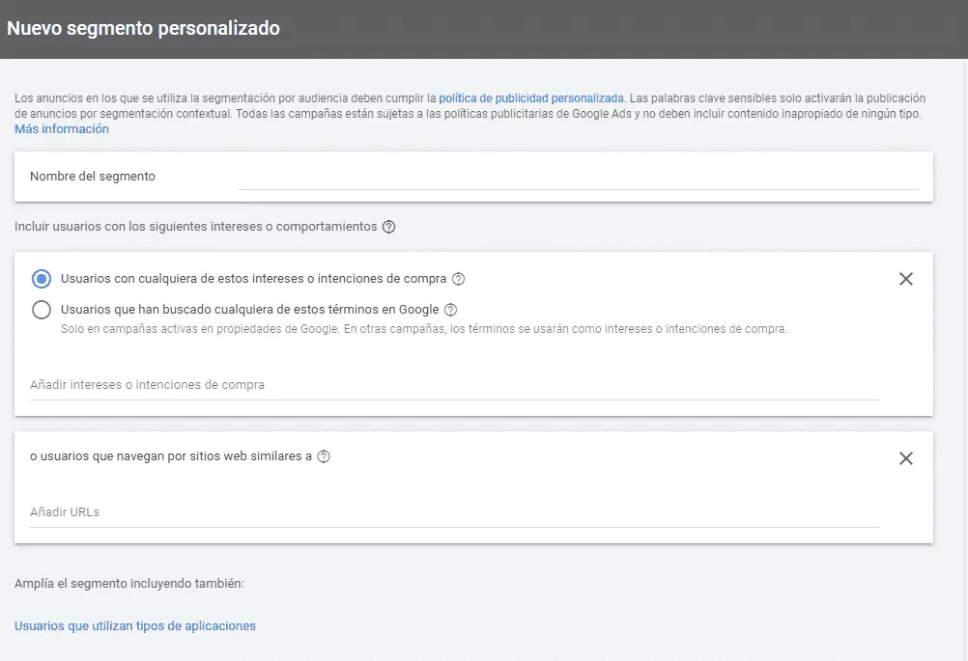Open help for interests or purchase intent option
This screenshot has height=661, width=968.
coord(459,279)
